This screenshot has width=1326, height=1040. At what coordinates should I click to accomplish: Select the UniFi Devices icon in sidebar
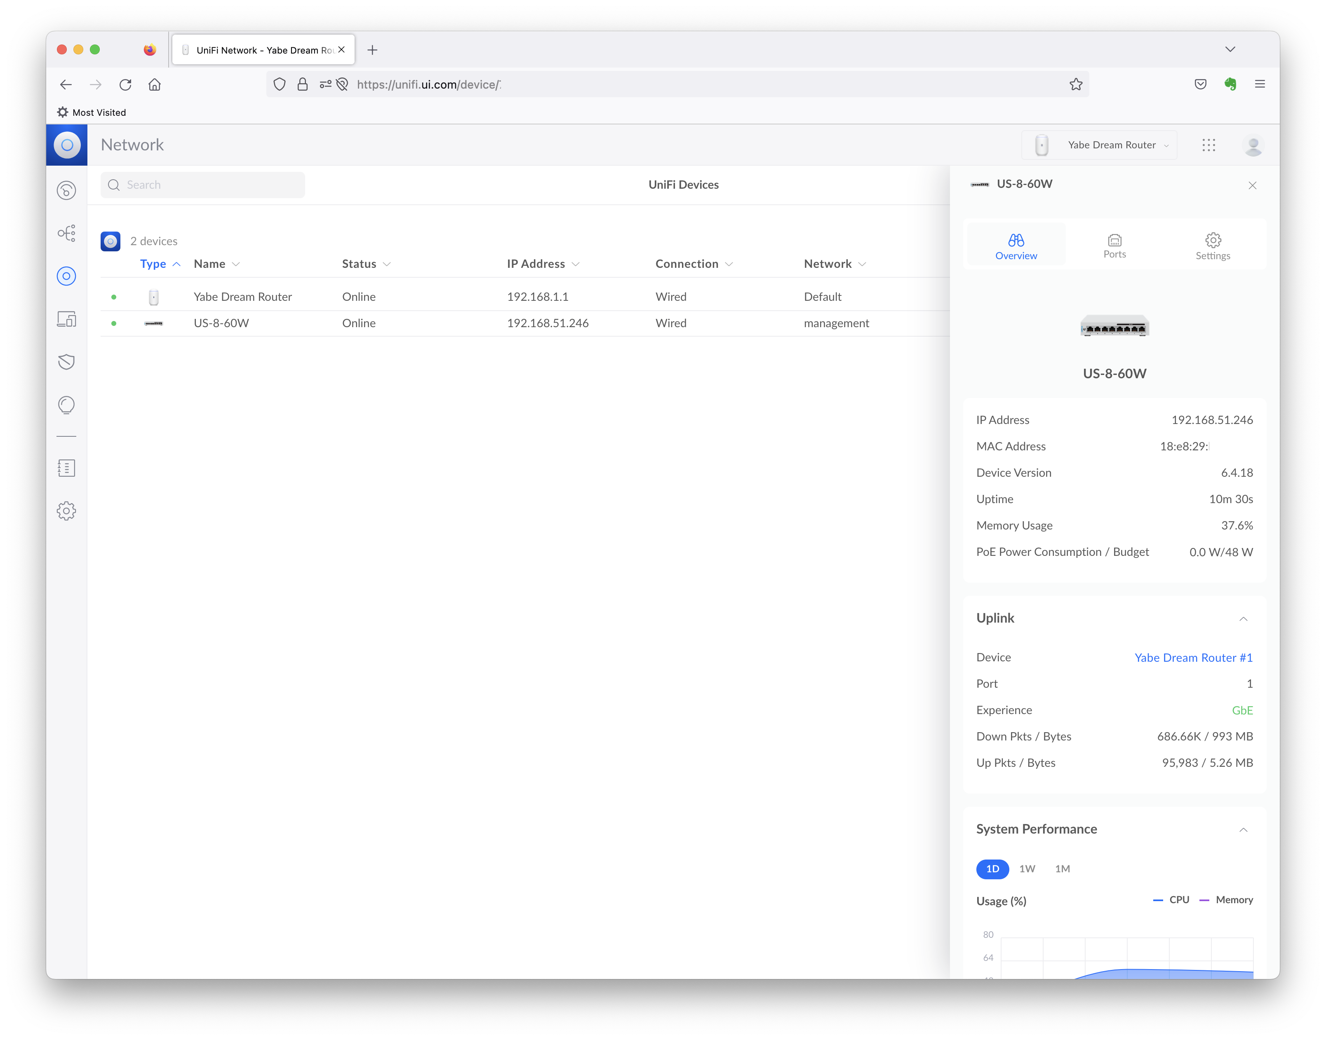[66, 276]
